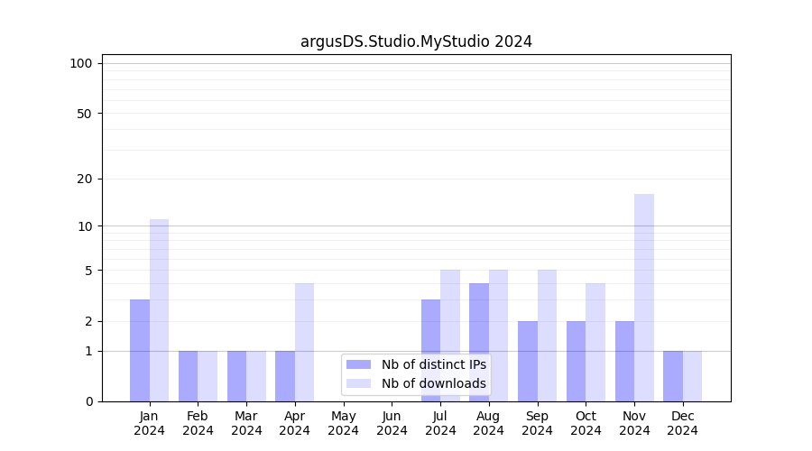Select the 'Nb of distinct IPs' legend label
812x451 pixels.
coord(433,364)
